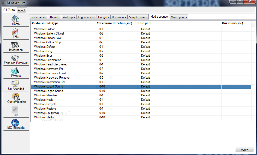Viewport: 257px width, 155px height.
Task: Select the Windows Notify row
Action: coord(141,100)
